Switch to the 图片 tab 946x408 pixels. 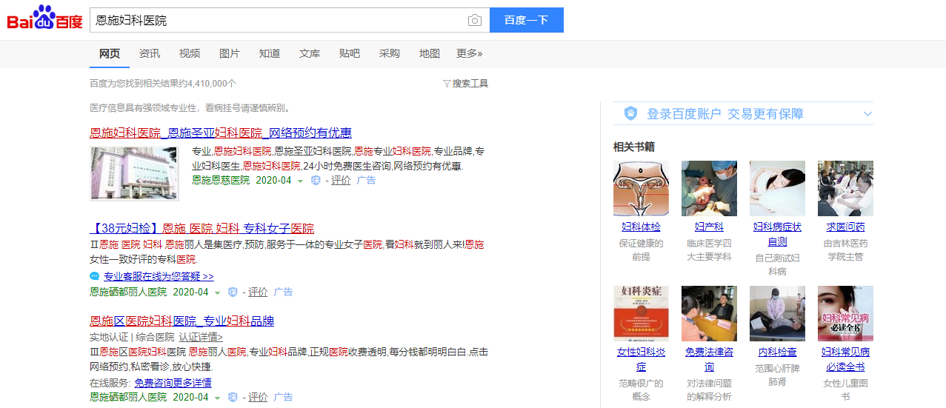point(230,53)
